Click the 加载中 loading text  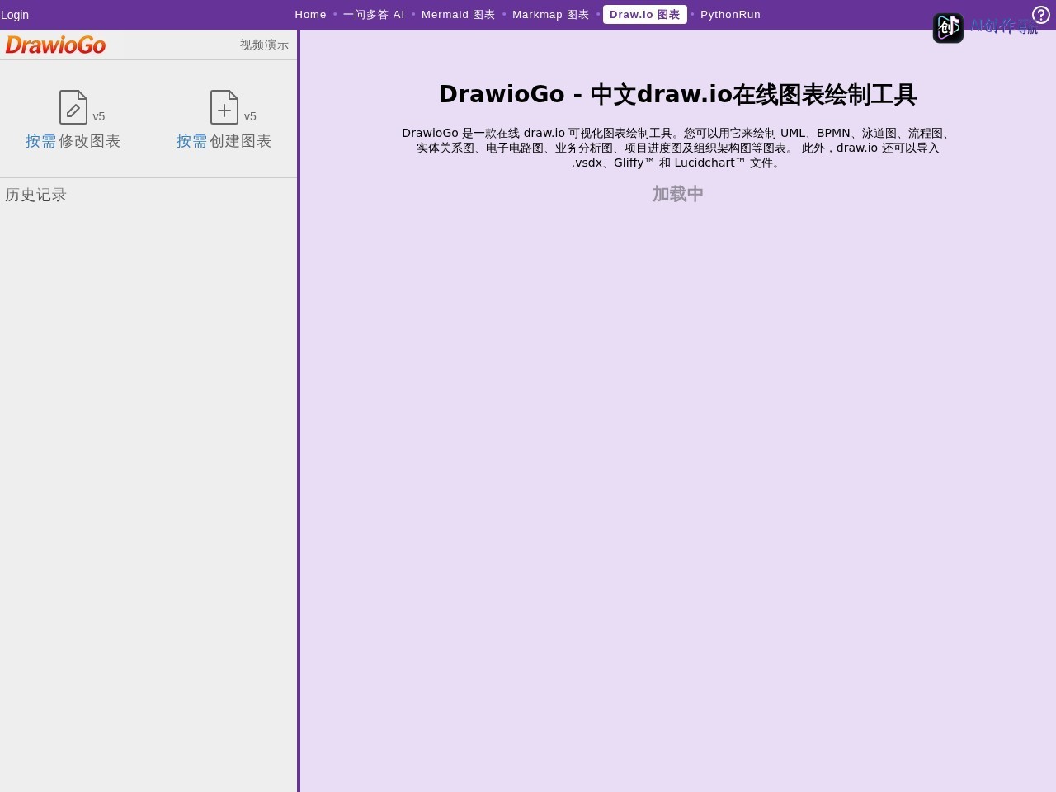click(x=678, y=194)
